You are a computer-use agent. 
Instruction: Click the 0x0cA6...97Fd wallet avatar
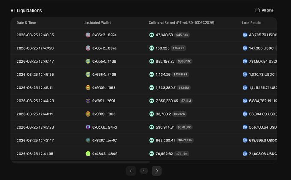click(x=88, y=127)
